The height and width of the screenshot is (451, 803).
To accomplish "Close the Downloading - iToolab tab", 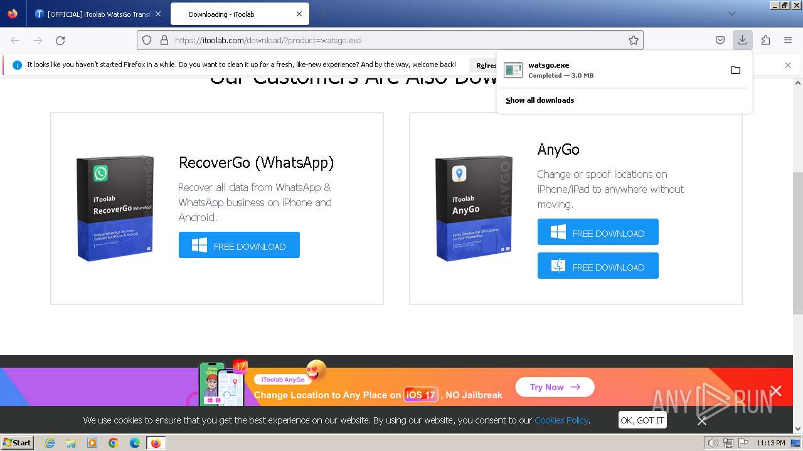I will (x=299, y=14).
